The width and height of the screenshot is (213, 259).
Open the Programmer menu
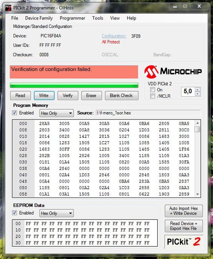coord(72,18)
